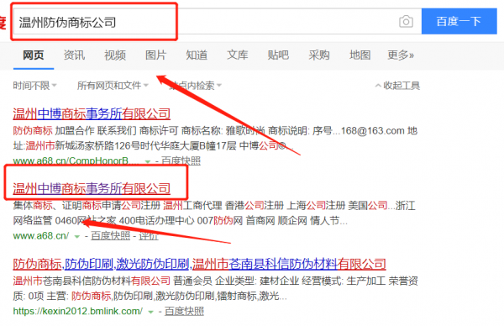Open the 站点内检索 dropdown
The image size is (504, 326).
[196, 86]
